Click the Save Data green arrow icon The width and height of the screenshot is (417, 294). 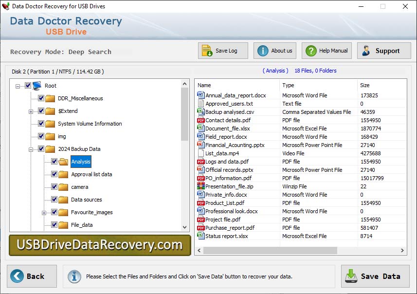click(x=351, y=276)
